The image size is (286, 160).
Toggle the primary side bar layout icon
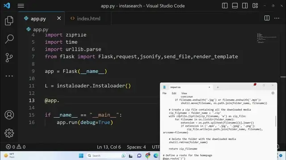225,6
